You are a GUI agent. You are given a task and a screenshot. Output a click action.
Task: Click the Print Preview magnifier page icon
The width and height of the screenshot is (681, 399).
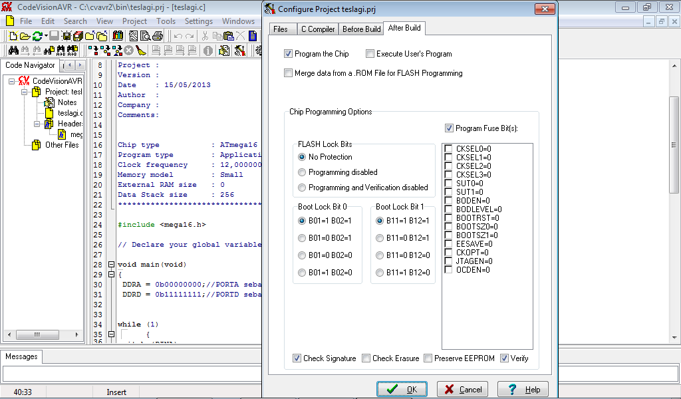(146, 36)
